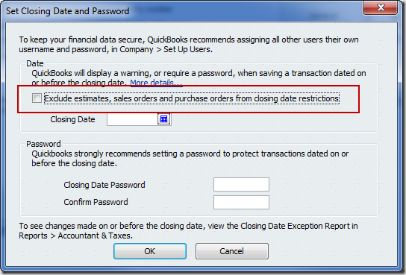Open the calendar picker beside Closing Date
The width and height of the screenshot is (406, 275).
[x=163, y=119]
